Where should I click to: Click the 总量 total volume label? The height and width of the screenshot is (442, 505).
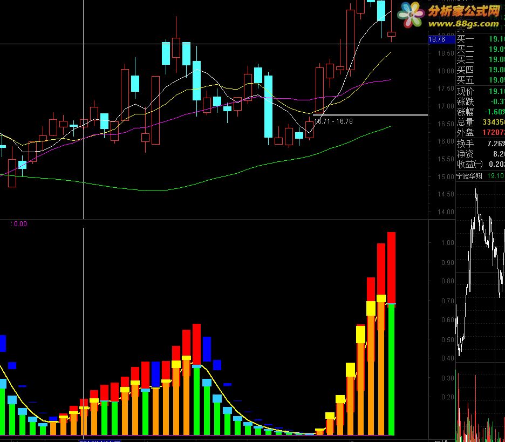point(465,122)
